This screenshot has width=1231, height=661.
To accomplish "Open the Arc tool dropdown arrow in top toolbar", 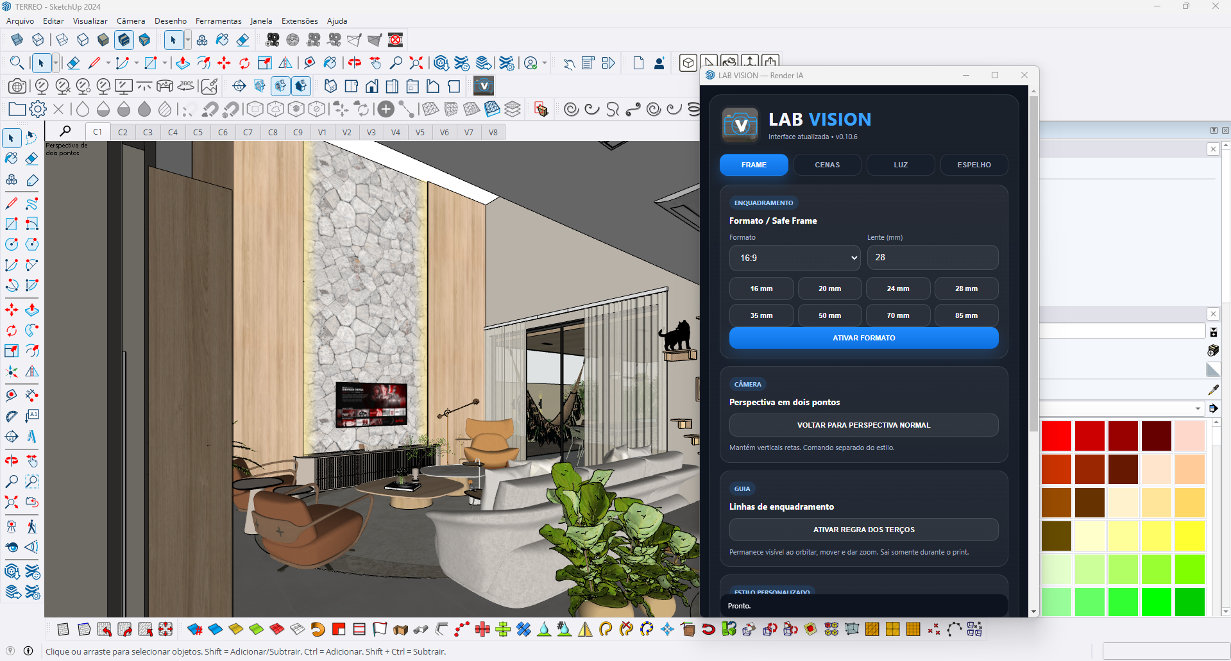I will (136, 63).
